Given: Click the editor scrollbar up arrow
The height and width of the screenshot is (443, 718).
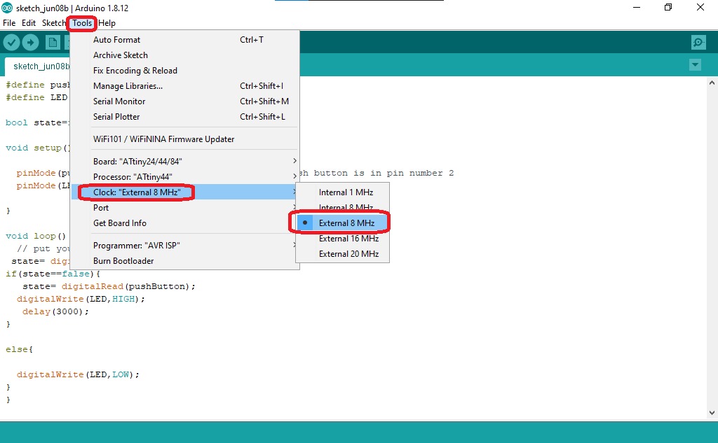Looking at the screenshot, I should (712, 83).
